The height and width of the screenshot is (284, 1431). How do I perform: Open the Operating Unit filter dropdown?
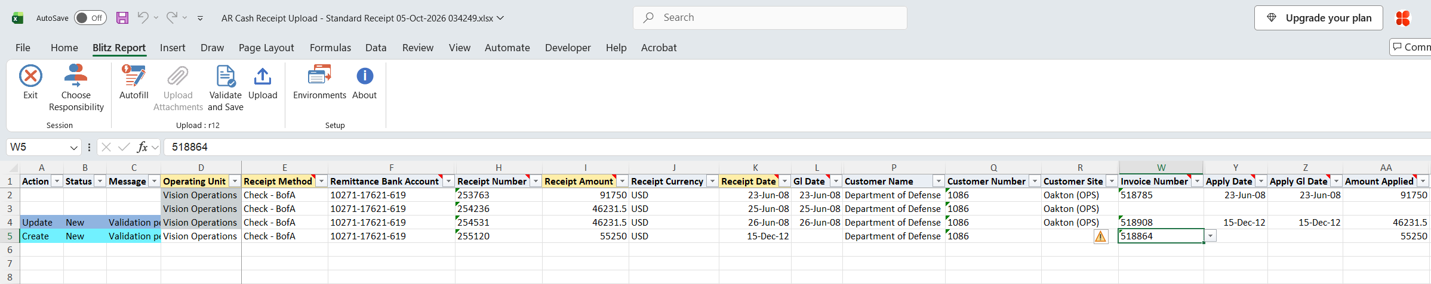point(235,182)
